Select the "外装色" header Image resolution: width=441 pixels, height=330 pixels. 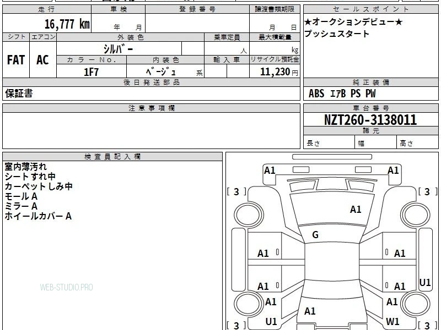(130, 37)
